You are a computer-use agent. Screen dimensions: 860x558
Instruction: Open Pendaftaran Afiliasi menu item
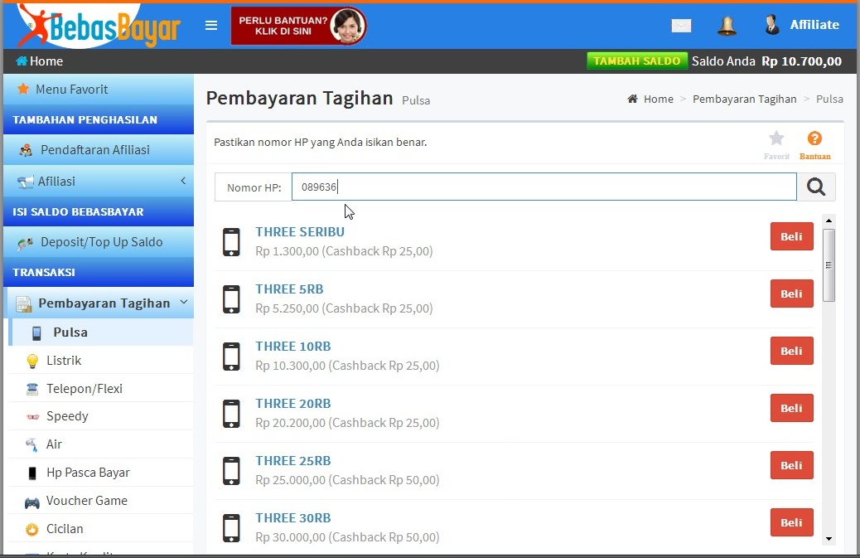tap(99, 150)
